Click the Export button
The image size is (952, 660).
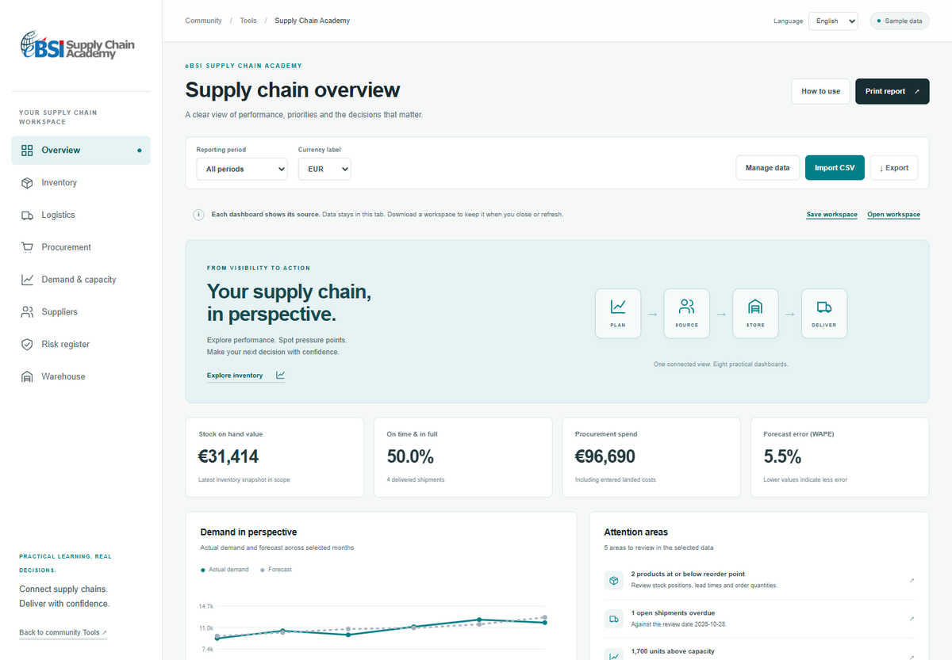(x=894, y=168)
